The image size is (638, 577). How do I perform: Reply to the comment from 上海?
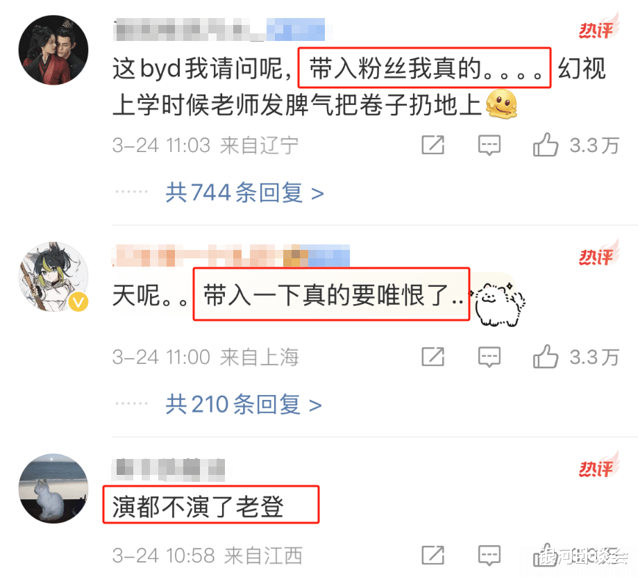tap(489, 357)
